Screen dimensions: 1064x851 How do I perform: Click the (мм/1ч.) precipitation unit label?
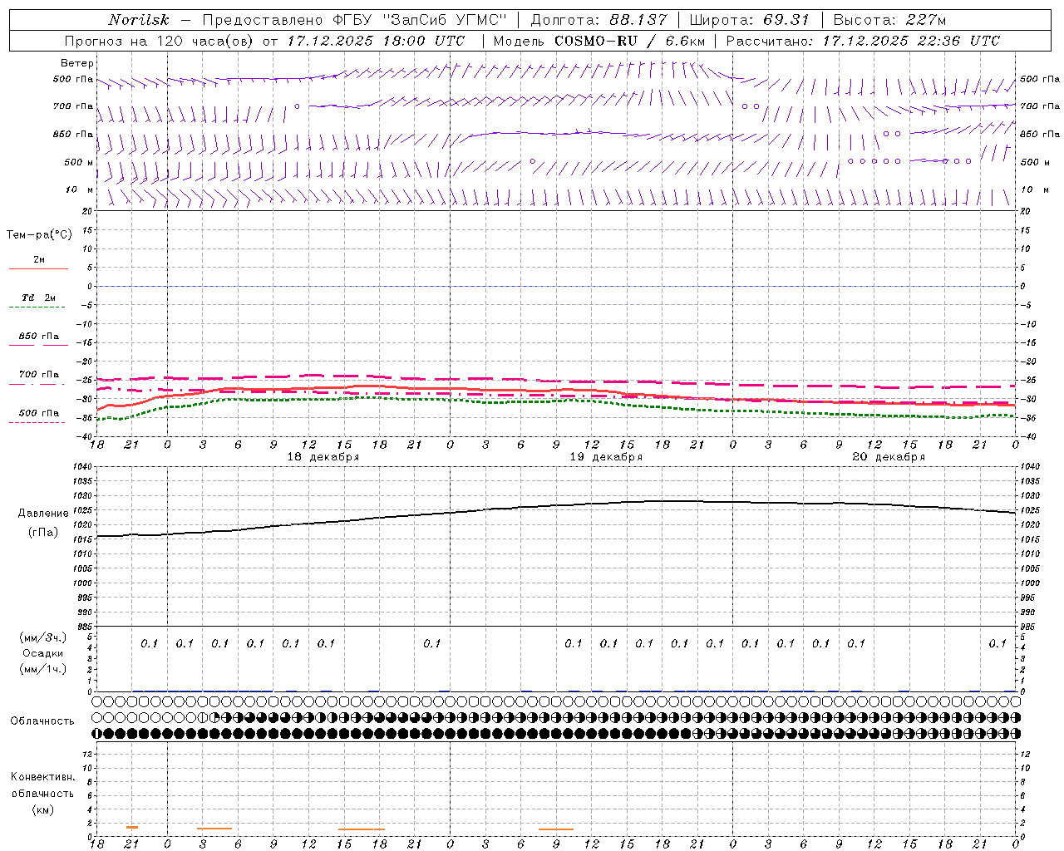coord(43,669)
